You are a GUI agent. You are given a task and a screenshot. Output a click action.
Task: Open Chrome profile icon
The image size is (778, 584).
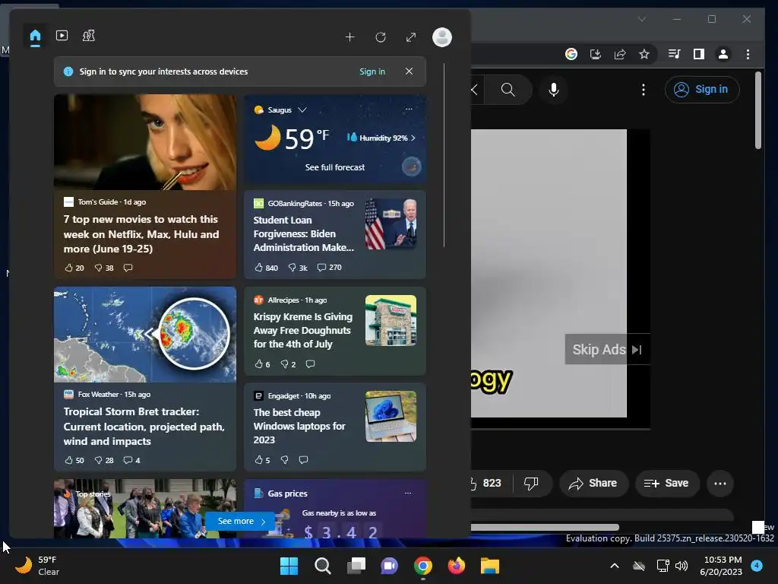723,54
